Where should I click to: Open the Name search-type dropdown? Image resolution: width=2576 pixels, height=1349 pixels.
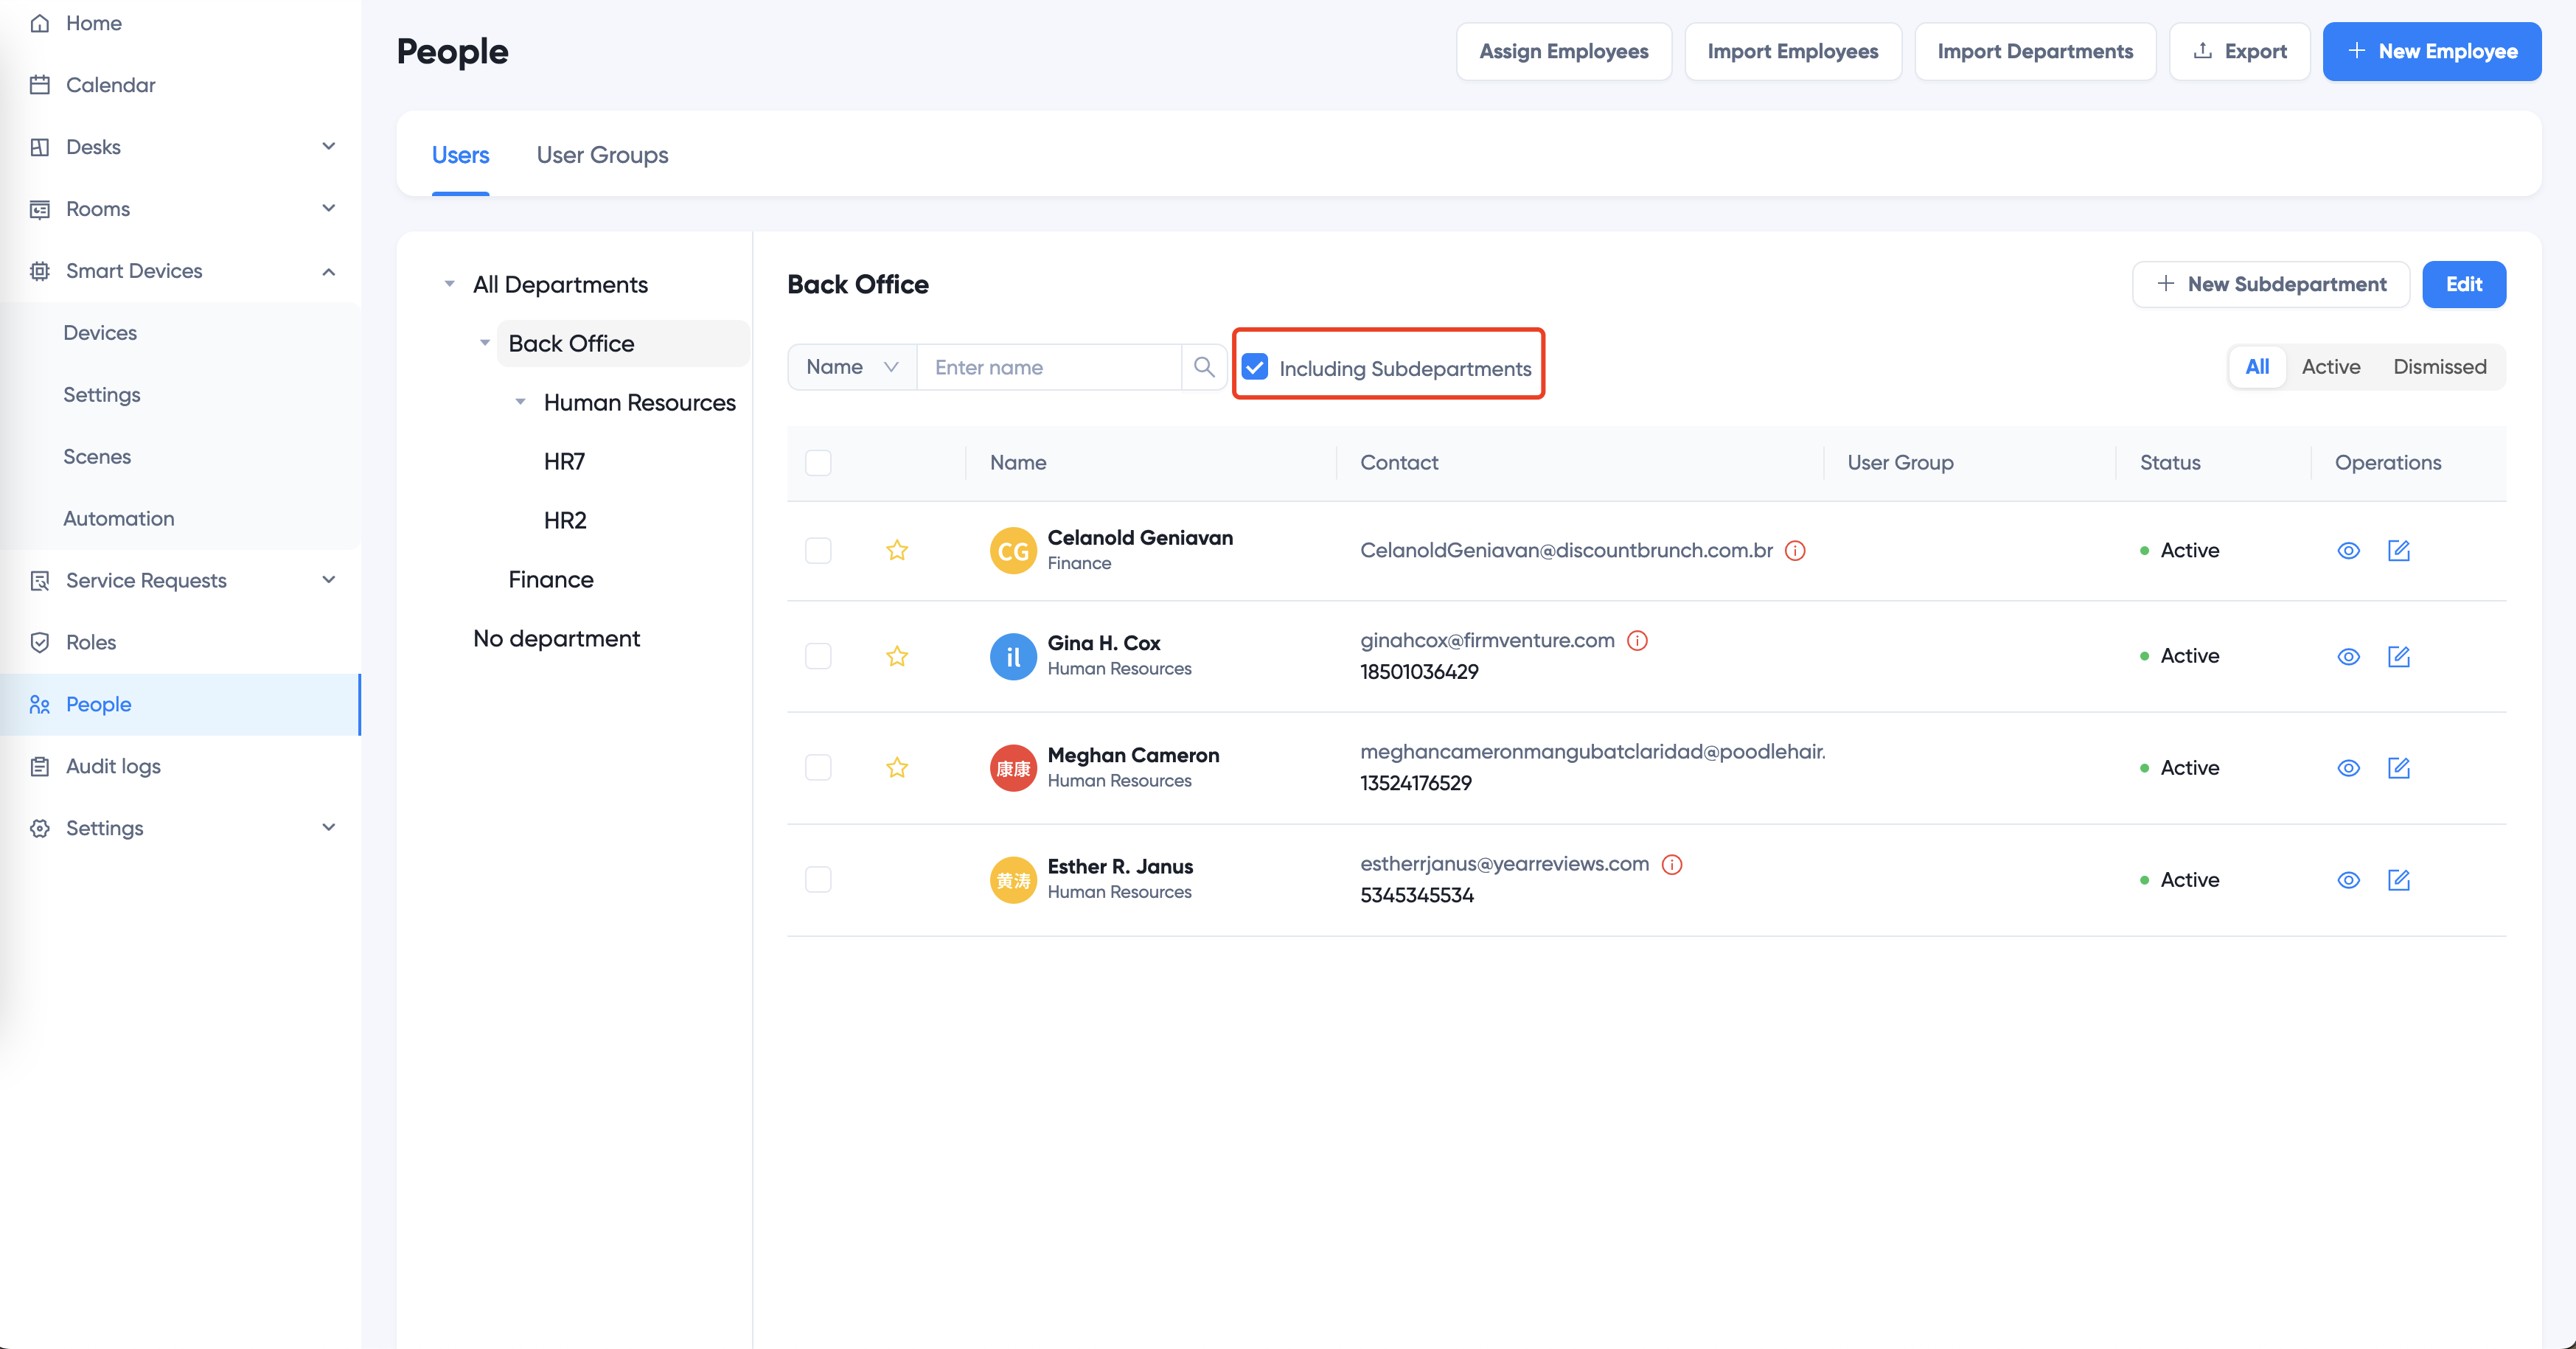click(x=852, y=367)
